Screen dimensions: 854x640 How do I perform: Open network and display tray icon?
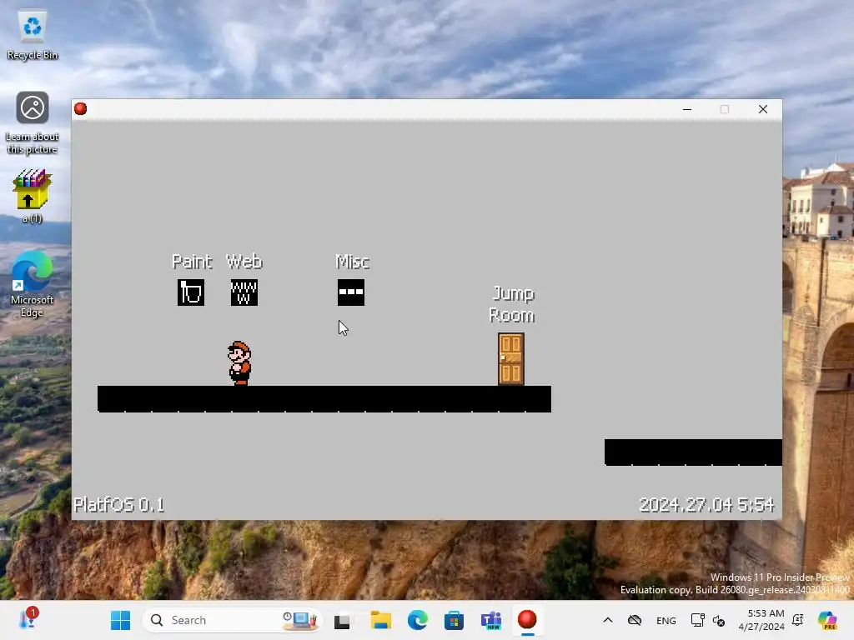[697, 620]
